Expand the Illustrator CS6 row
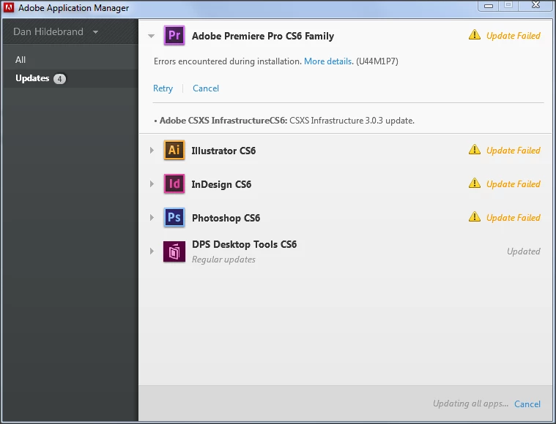556x424 pixels. pyautogui.click(x=152, y=150)
